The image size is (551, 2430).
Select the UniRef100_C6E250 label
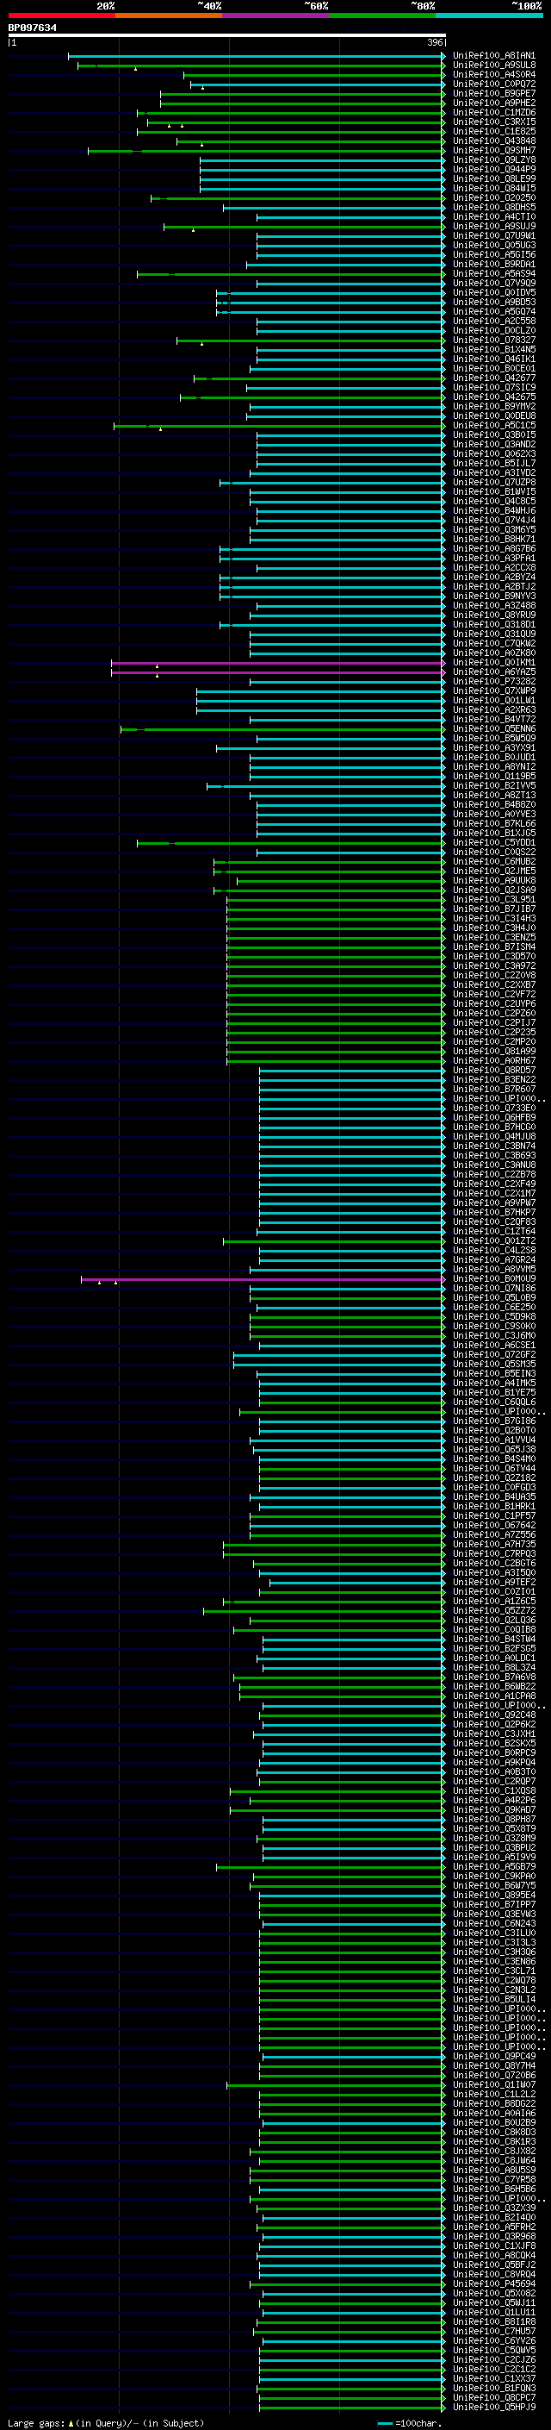[x=493, y=1307]
